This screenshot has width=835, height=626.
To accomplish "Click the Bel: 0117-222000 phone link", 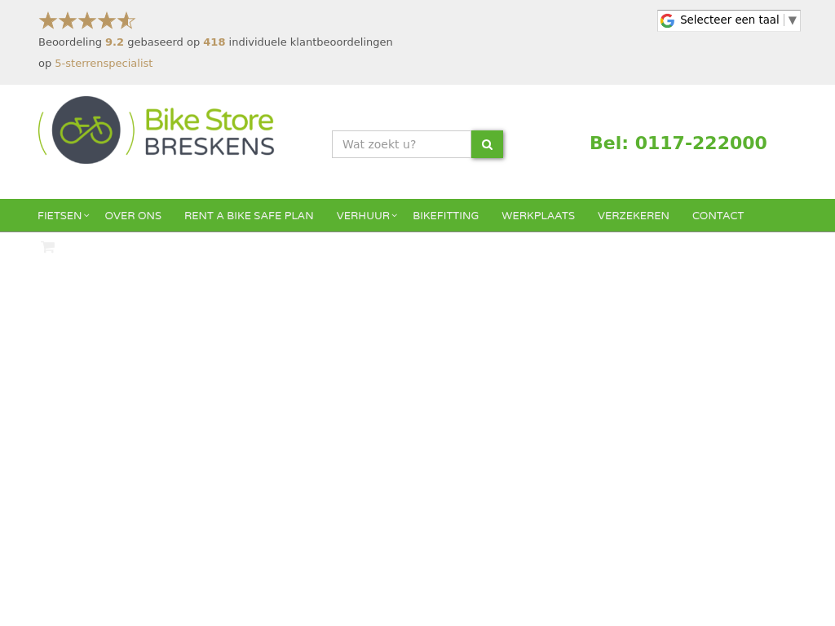I will point(678,143).
